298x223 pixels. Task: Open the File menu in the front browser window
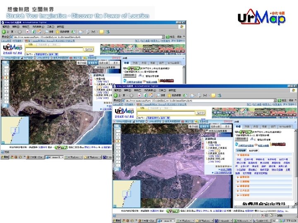(118, 90)
